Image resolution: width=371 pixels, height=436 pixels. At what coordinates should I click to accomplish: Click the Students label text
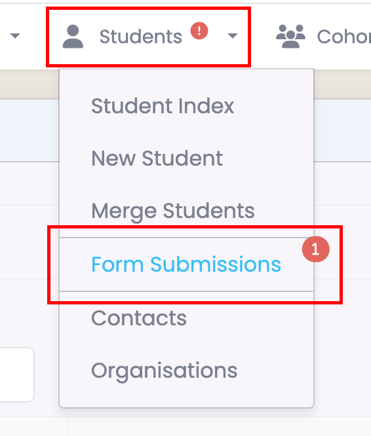click(x=141, y=37)
